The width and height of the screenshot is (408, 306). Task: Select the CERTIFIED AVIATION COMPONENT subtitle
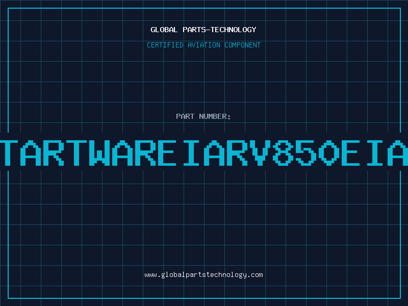(x=203, y=45)
